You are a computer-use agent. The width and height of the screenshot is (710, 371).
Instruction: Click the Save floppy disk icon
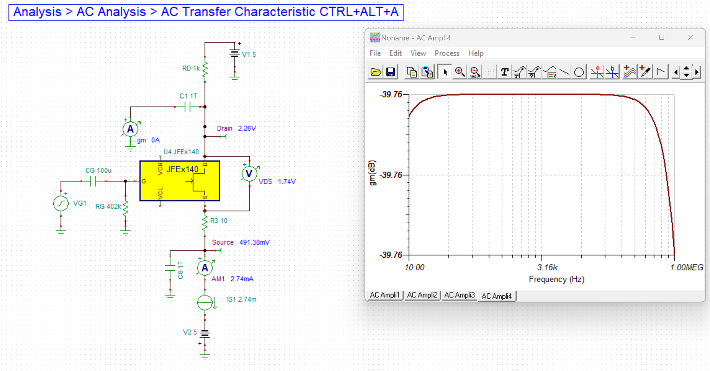tap(390, 72)
